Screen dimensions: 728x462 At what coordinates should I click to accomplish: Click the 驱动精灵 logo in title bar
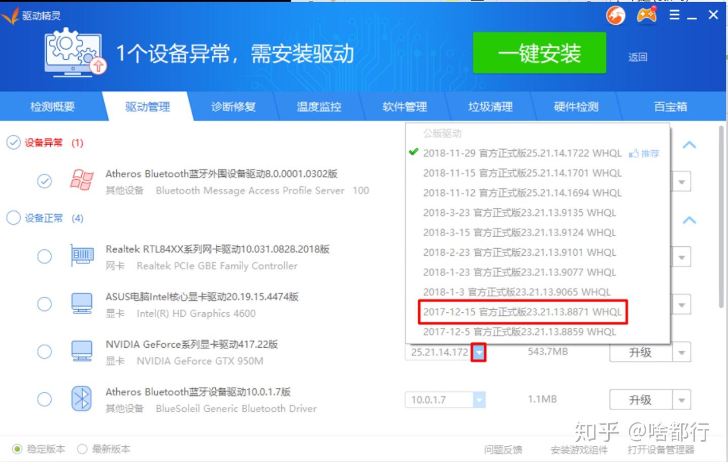point(31,16)
